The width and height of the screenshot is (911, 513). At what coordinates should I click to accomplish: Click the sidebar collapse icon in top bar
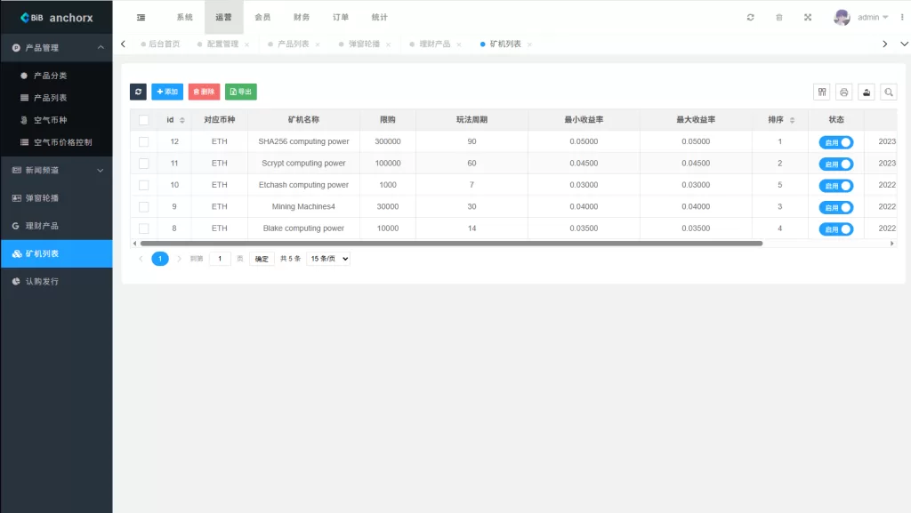click(x=140, y=17)
